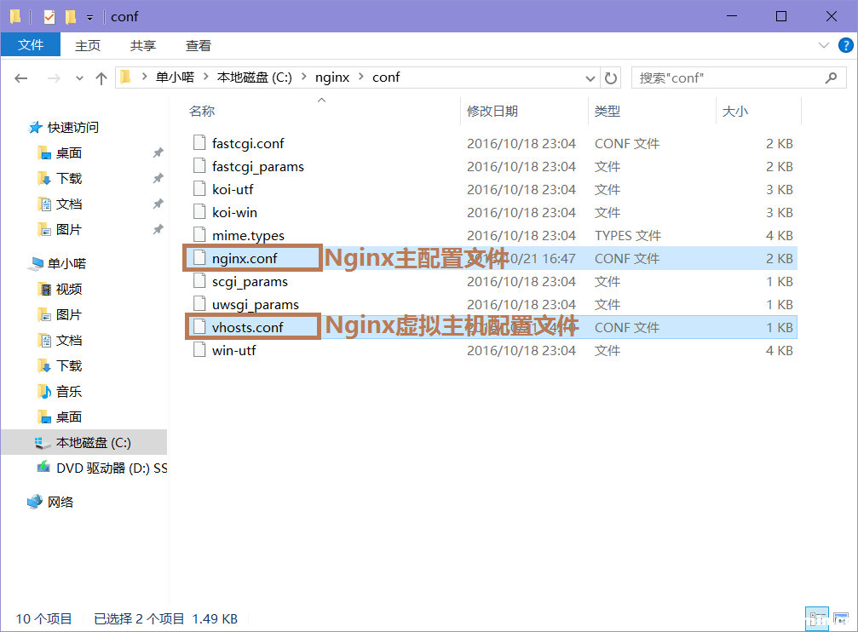Open the 音乐 folder in navigation pane
858x632 pixels.
68,392
